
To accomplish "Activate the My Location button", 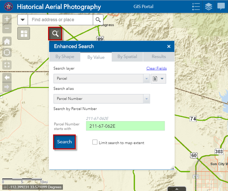I will pyautogui.click(x=7, y=52).
